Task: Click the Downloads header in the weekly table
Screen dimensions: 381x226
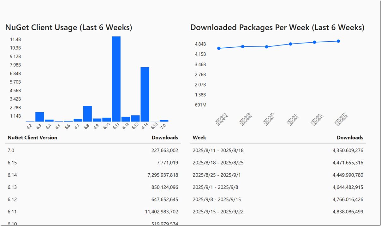Action: [x=350, y=138]
